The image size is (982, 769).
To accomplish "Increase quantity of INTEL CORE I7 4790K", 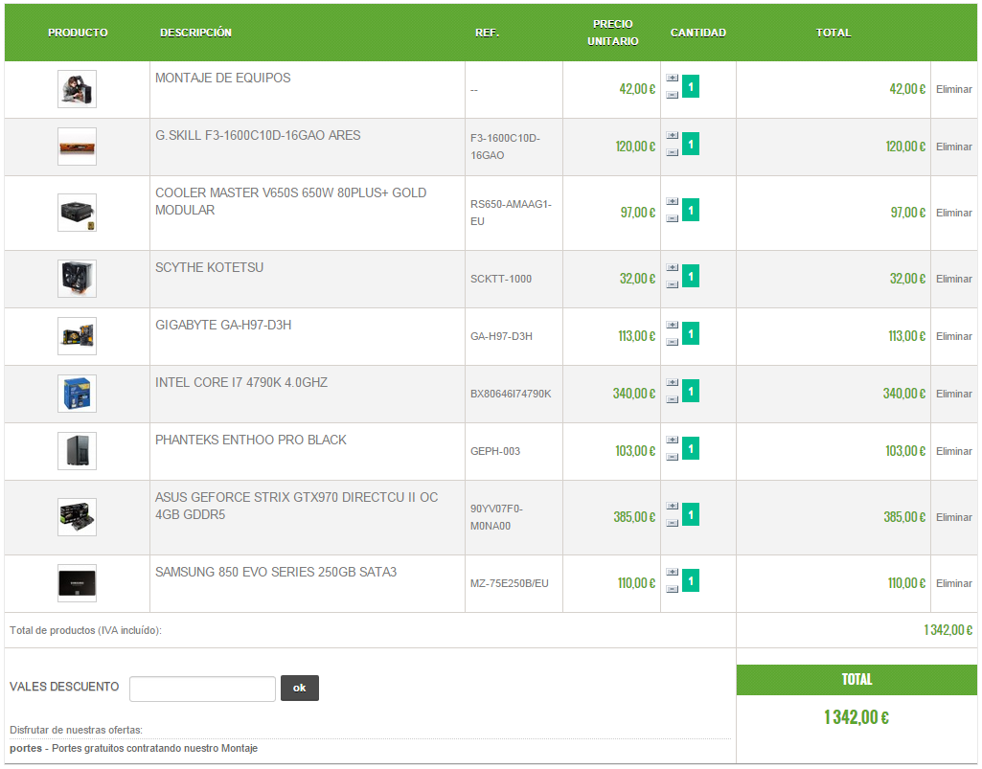I will 672,383.
